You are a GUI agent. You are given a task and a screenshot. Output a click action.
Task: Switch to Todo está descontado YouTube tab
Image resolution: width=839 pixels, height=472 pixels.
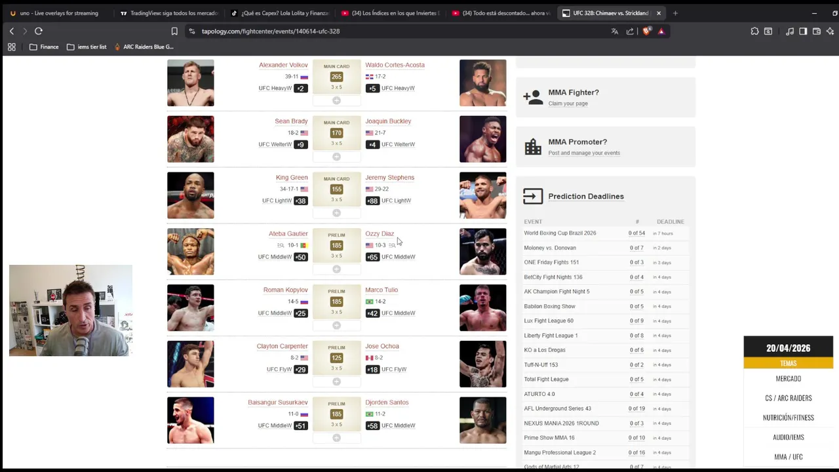501,13
